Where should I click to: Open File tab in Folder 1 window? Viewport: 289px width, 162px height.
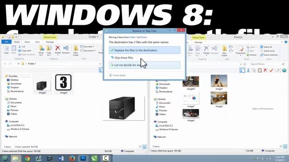coord(6,42)
